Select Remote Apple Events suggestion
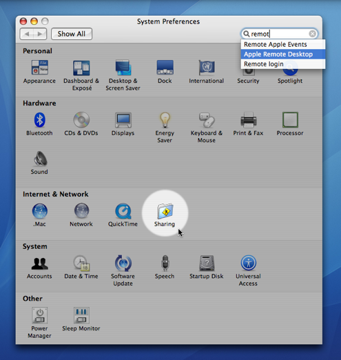 (x=283, y=44)
